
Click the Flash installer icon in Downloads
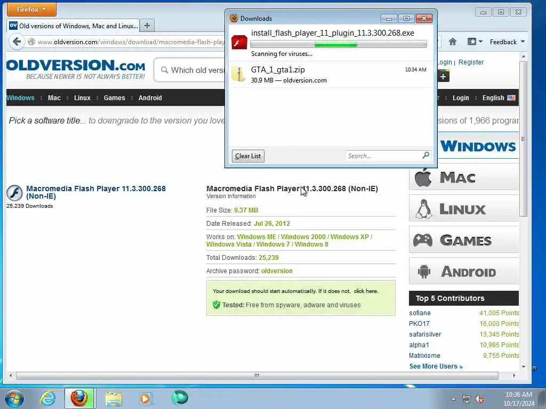[239, 43]
